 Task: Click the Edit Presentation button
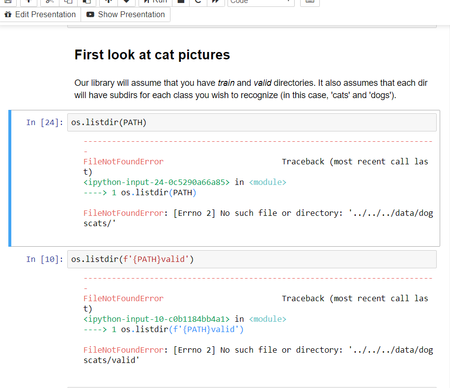pos(40,15)
